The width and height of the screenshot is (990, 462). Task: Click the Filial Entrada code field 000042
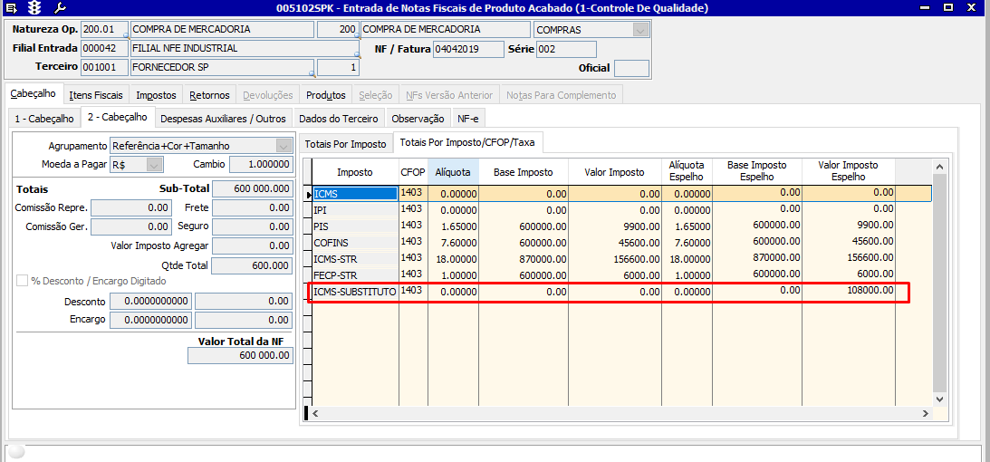(105, 49)
